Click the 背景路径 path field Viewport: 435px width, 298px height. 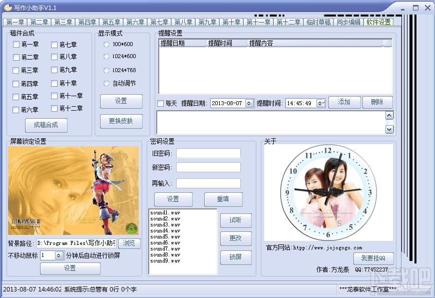[x=76, y=243]
